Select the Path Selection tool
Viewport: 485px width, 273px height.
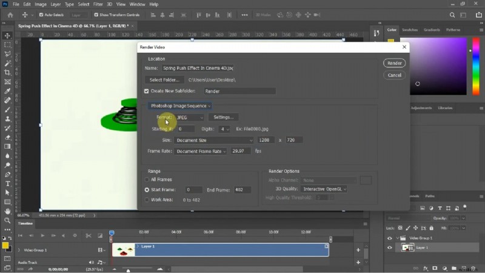pyautogui.click(x=7, y=193)
